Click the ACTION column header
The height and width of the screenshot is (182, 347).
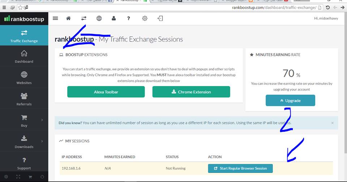pos(215,157)
